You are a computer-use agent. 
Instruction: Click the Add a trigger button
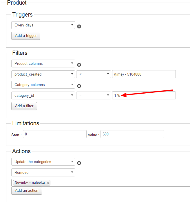click(26, 36)
